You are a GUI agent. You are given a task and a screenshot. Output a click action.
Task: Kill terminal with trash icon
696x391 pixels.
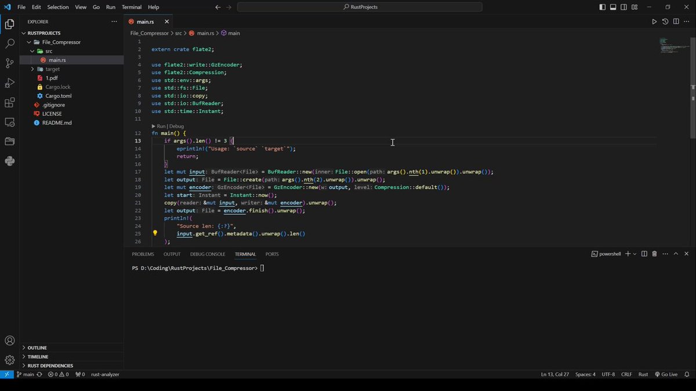tap(654, 254)
